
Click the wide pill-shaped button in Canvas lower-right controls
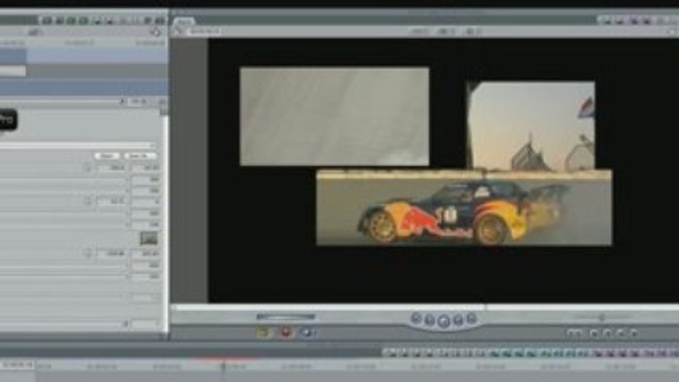pyautogui.click(x=574, y=333)
